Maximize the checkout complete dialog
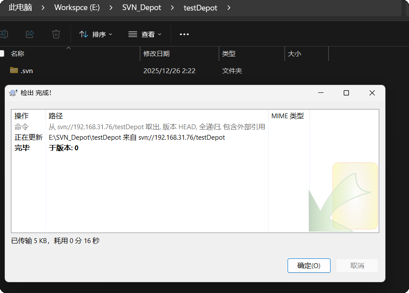409x293 pixels. click(x=346, y=93)
